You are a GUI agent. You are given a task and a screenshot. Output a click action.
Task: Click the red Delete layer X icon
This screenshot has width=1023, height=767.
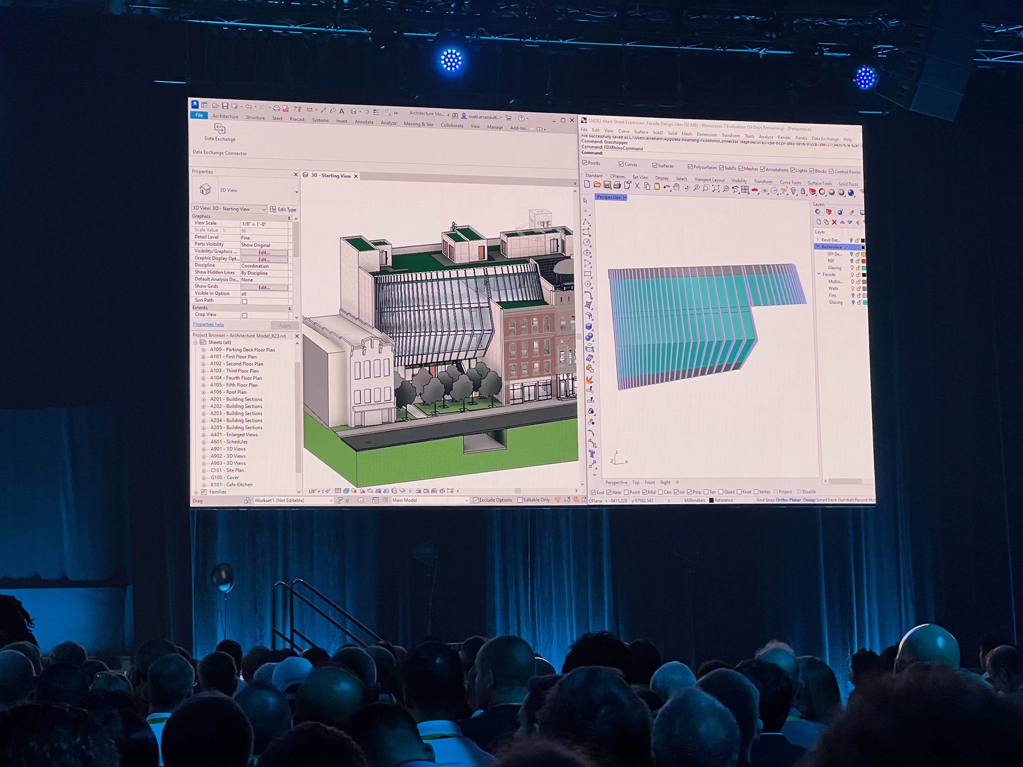pyautogui.click(x=834, y=222)
